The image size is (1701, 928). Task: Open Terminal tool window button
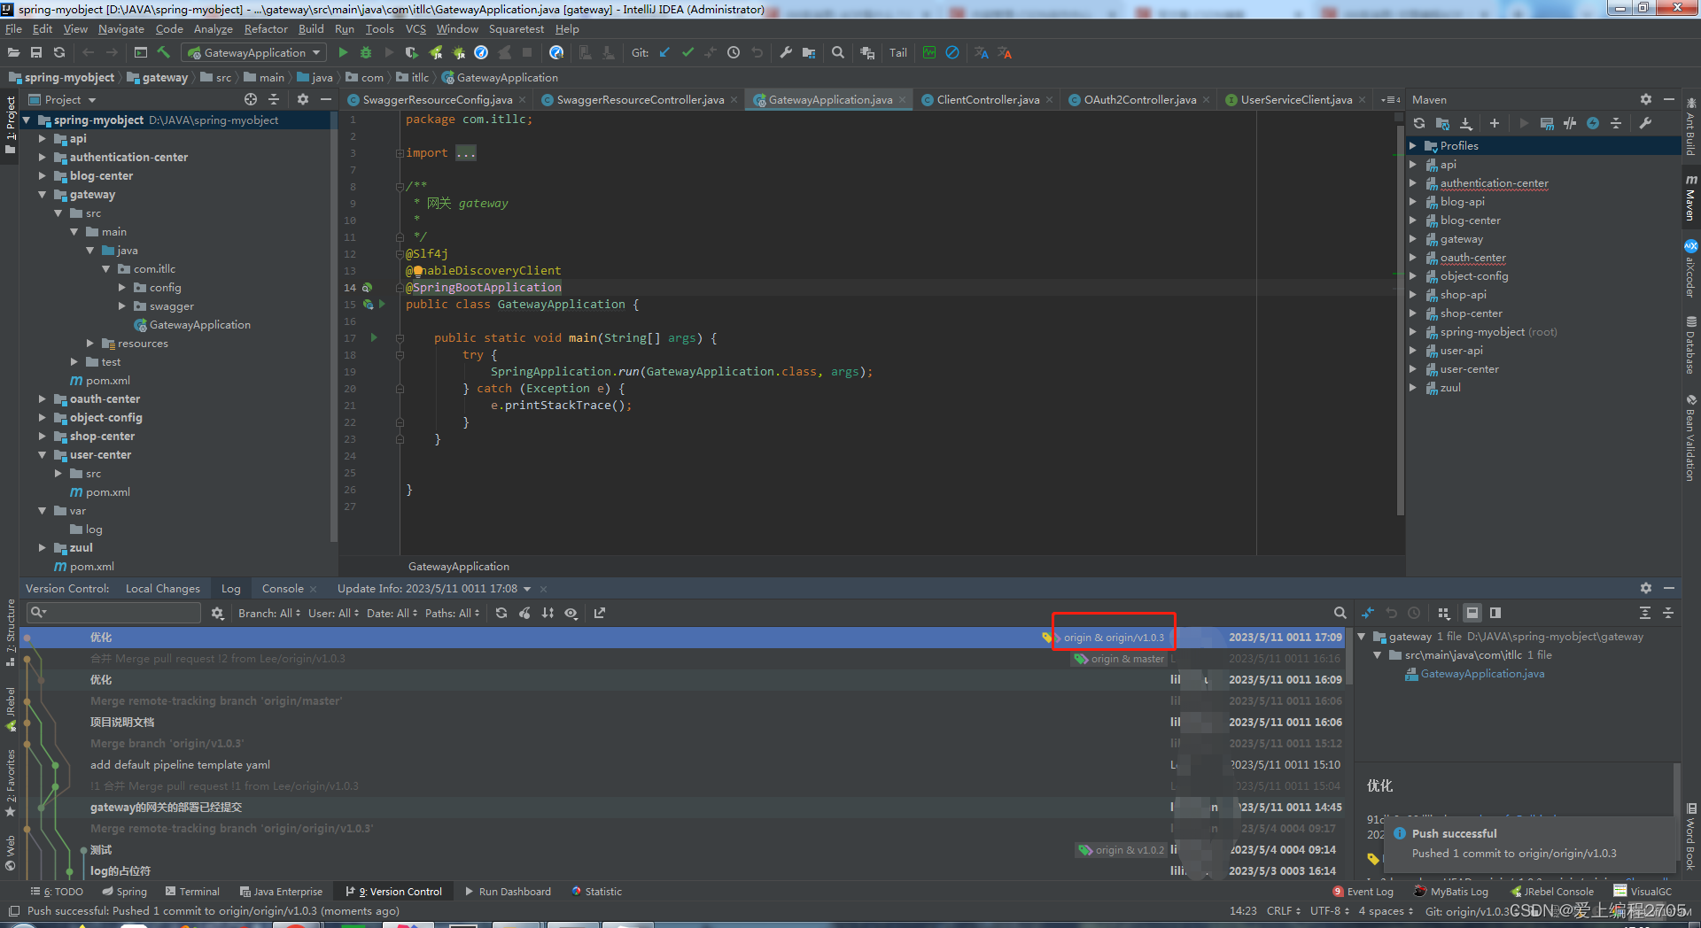coord(191,892)
